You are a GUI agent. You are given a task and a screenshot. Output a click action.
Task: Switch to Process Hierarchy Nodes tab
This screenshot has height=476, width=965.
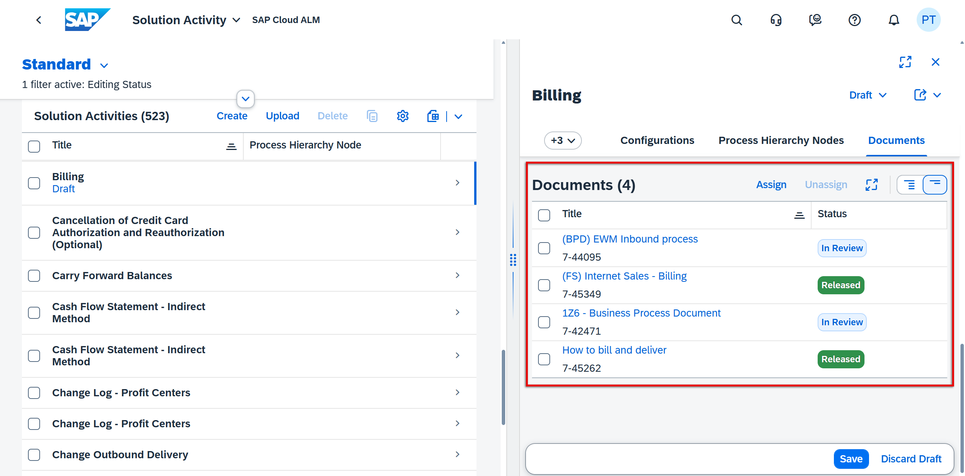coord(781,141)
